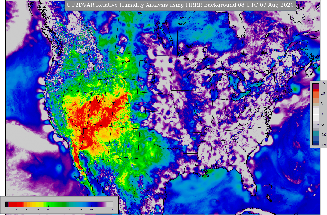Click the "20" tick on humidity colorbar
The height and width of the screenshot is (215, 327).
point(27,210)
